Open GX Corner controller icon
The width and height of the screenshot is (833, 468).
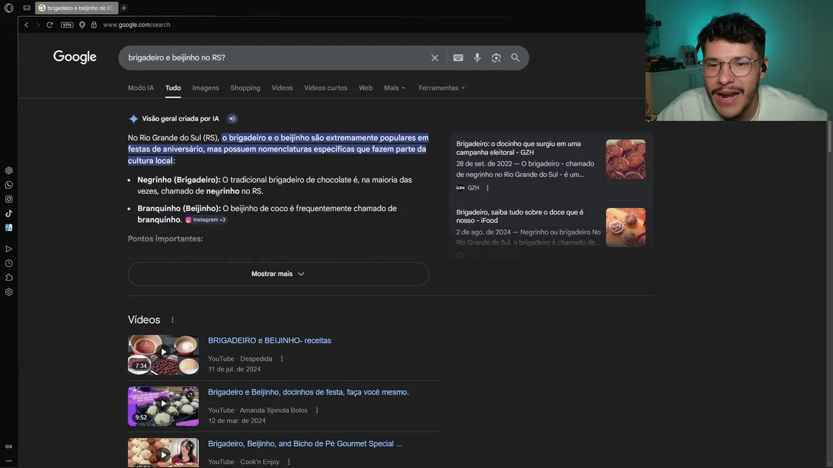[27, 8]
